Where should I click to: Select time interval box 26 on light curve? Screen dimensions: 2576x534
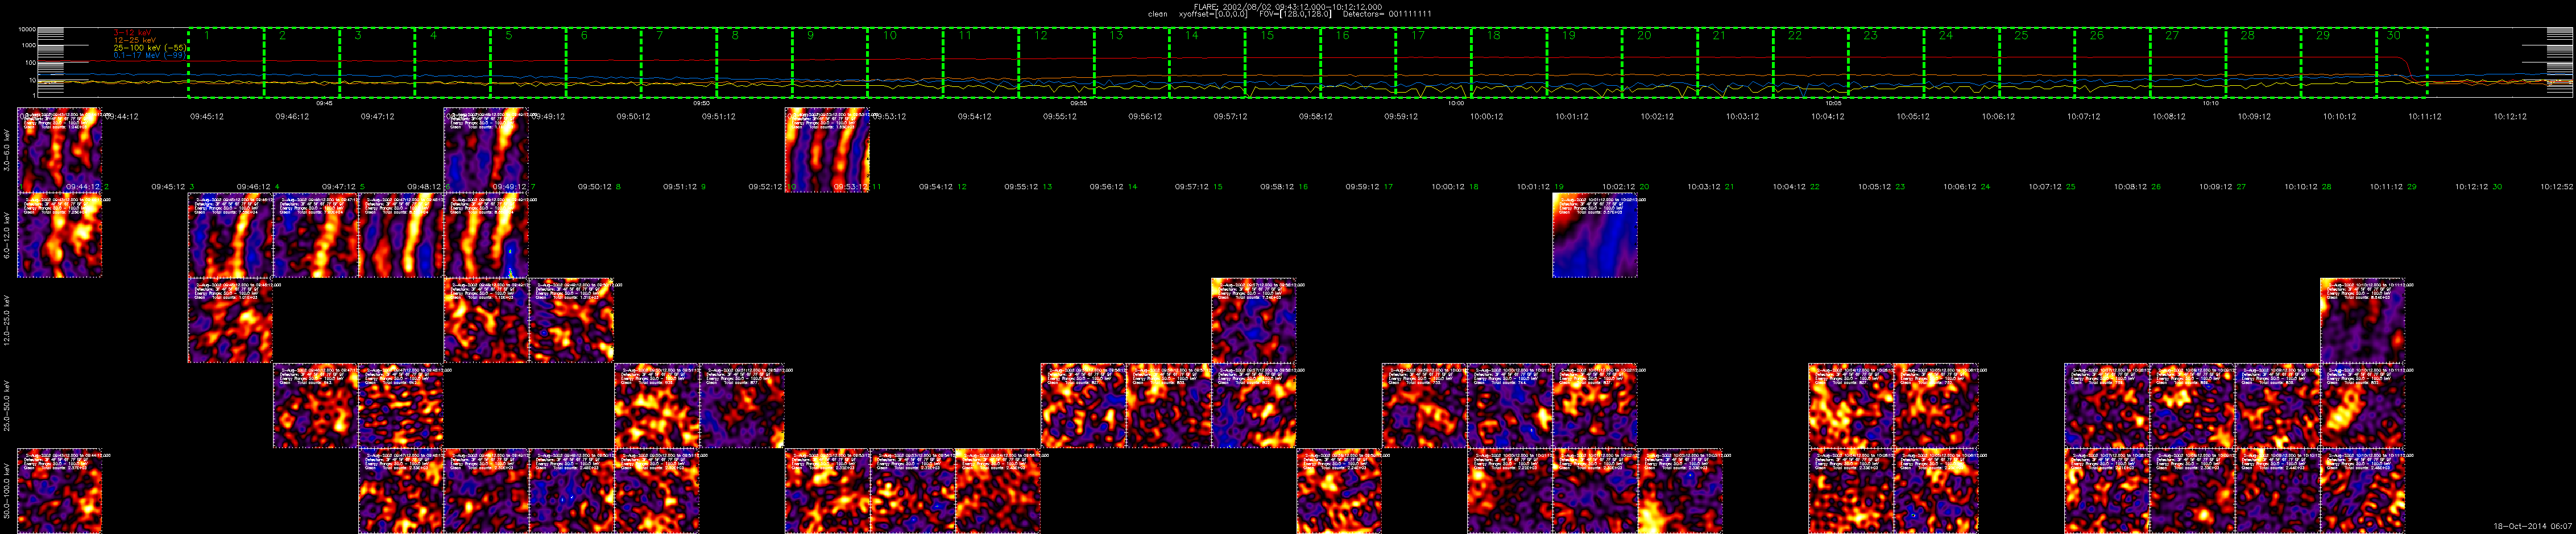(2112, 63)
